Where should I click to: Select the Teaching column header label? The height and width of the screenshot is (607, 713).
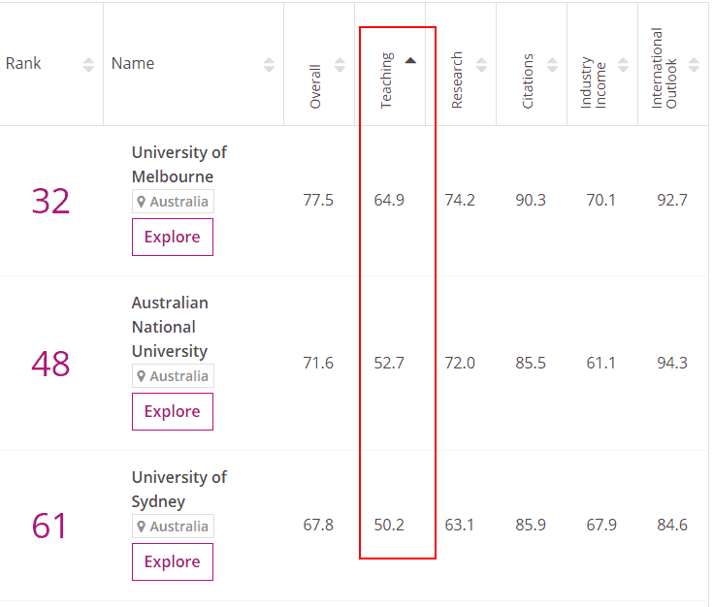386,80
